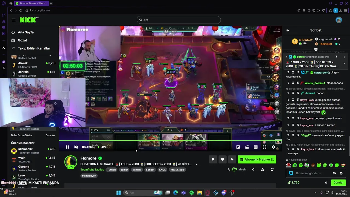This screenshot has width=350, height=197.
Task: Share the stream via share icon
Action: click(x=253, y=169)
